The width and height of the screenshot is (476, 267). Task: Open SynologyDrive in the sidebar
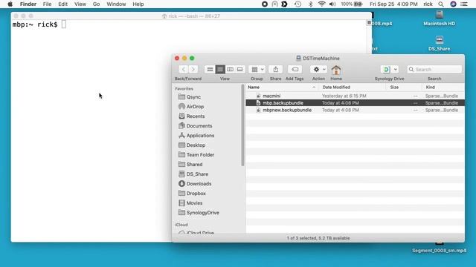[x=199, y=213]
